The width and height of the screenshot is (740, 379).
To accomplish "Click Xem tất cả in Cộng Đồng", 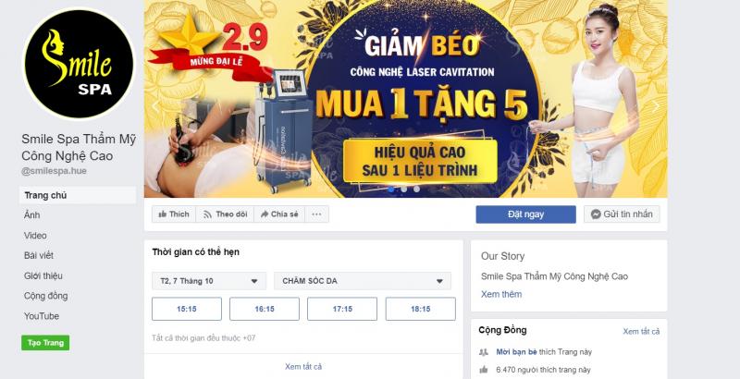I will tap(641, 331).
